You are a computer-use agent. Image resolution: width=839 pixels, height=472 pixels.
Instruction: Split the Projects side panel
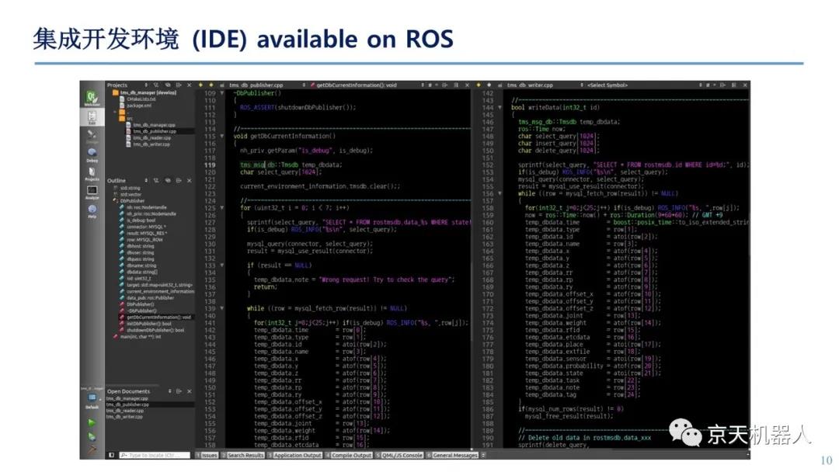click(x=178, y=85)
